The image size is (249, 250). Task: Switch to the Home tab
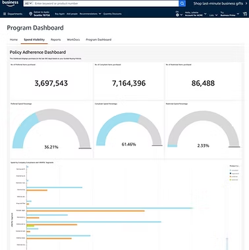(x=14, y=39)
